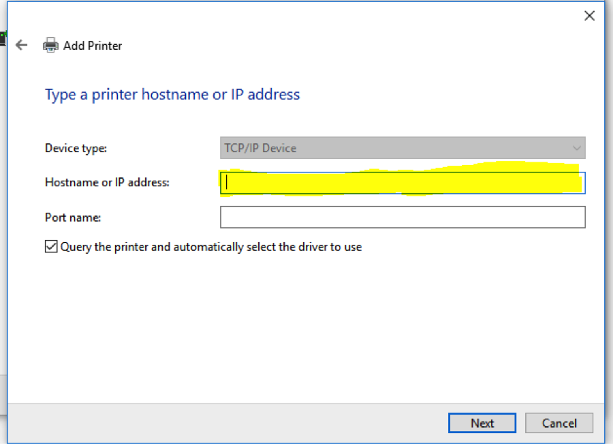Image resolution: width=613 pixels, height=444 pixels.
Task: Click the text cursor in the hostname field
Action: 227,182
